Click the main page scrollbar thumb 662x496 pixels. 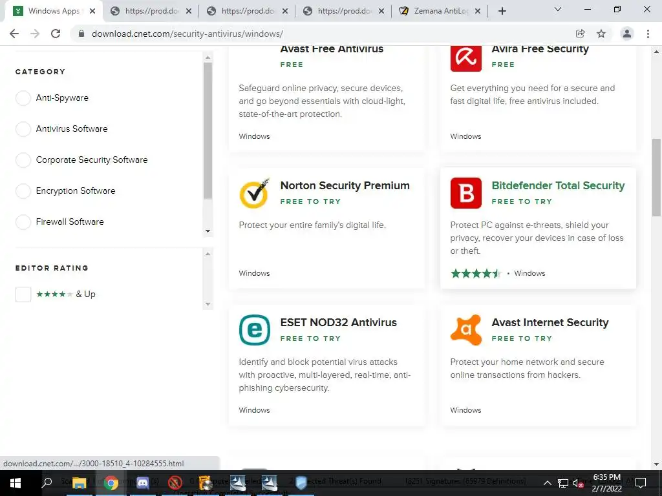[x=657, y=177]
